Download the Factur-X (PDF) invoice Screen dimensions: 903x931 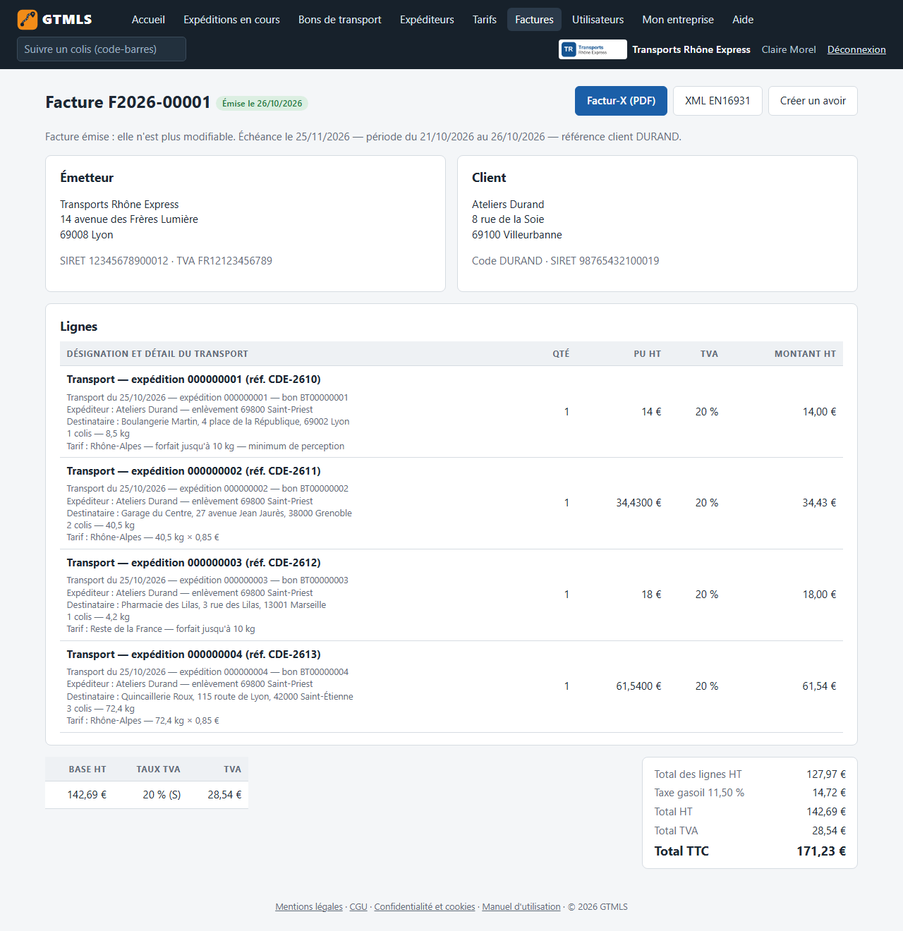[621, 101]
